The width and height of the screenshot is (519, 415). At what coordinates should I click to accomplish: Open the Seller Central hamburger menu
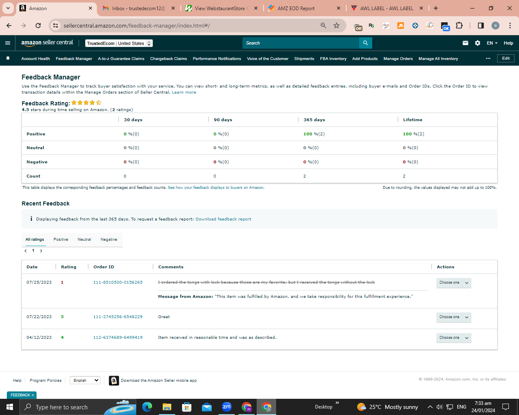click(x=7, y=43)
